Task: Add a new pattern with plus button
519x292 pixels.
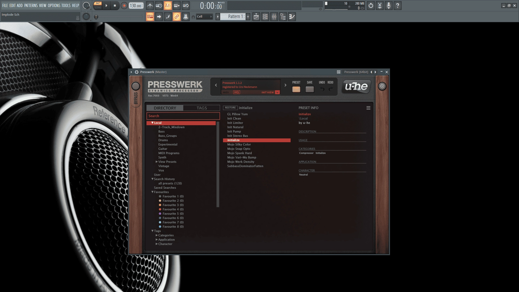Action: coord(248,17)
